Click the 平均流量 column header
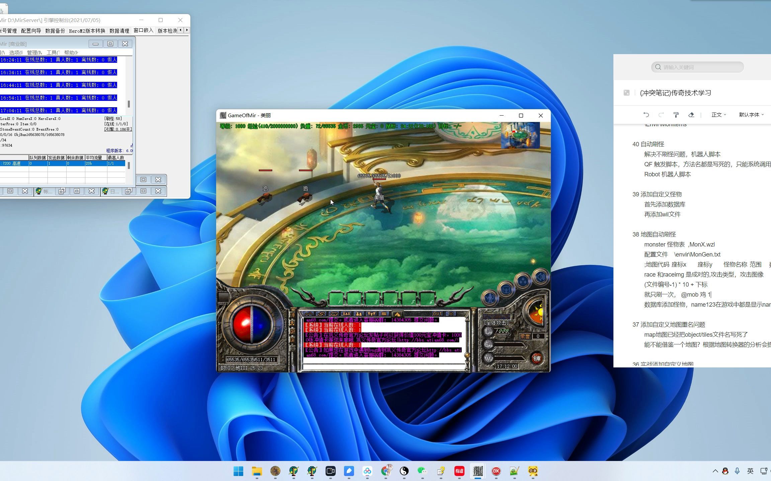771x481 pixels. tap(96, 158)
